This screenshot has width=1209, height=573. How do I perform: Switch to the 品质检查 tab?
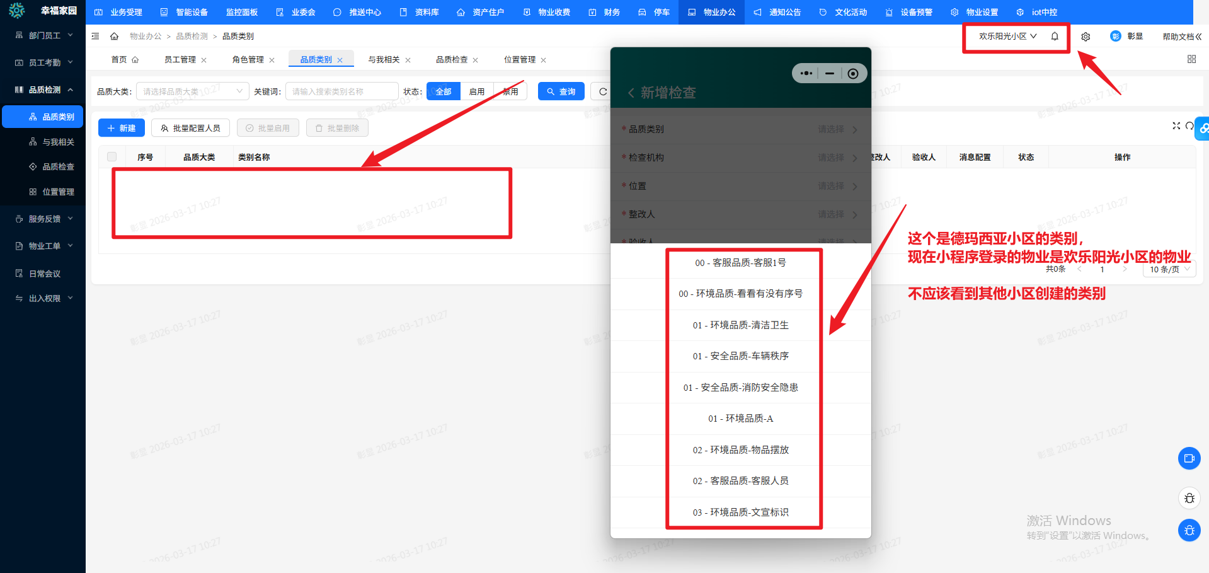(452, 60)
